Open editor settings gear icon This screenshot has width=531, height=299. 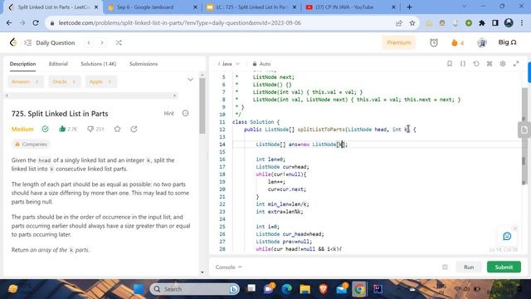tap(503, 64)
